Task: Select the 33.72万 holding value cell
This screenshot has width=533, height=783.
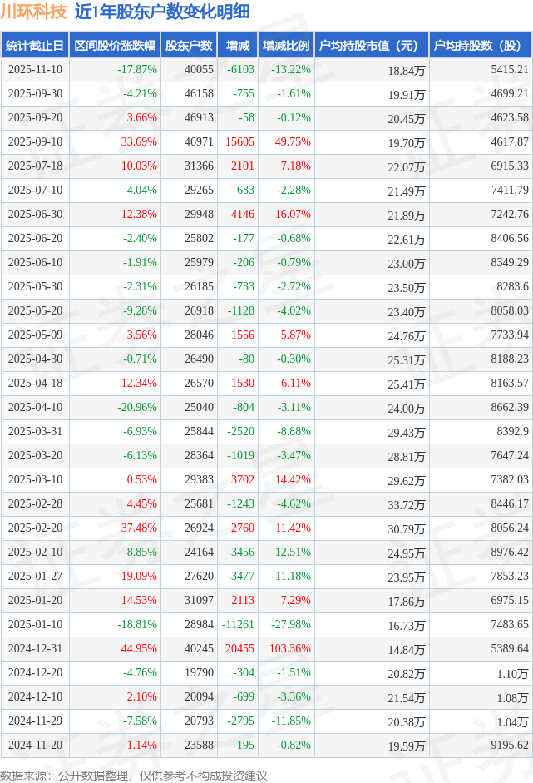Action: click(406, 504)
